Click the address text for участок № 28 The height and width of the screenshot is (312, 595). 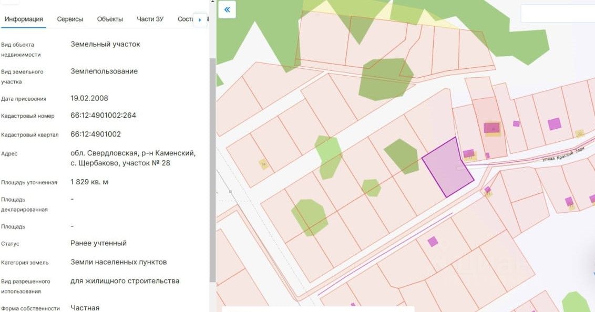133,158
